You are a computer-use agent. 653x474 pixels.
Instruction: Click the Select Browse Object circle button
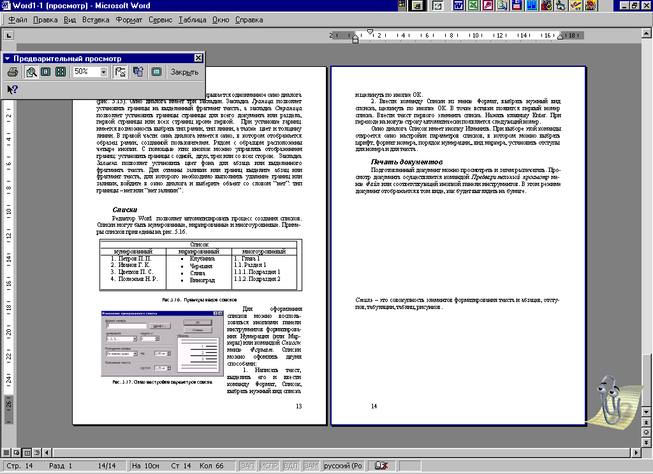(x=647, y=432)
